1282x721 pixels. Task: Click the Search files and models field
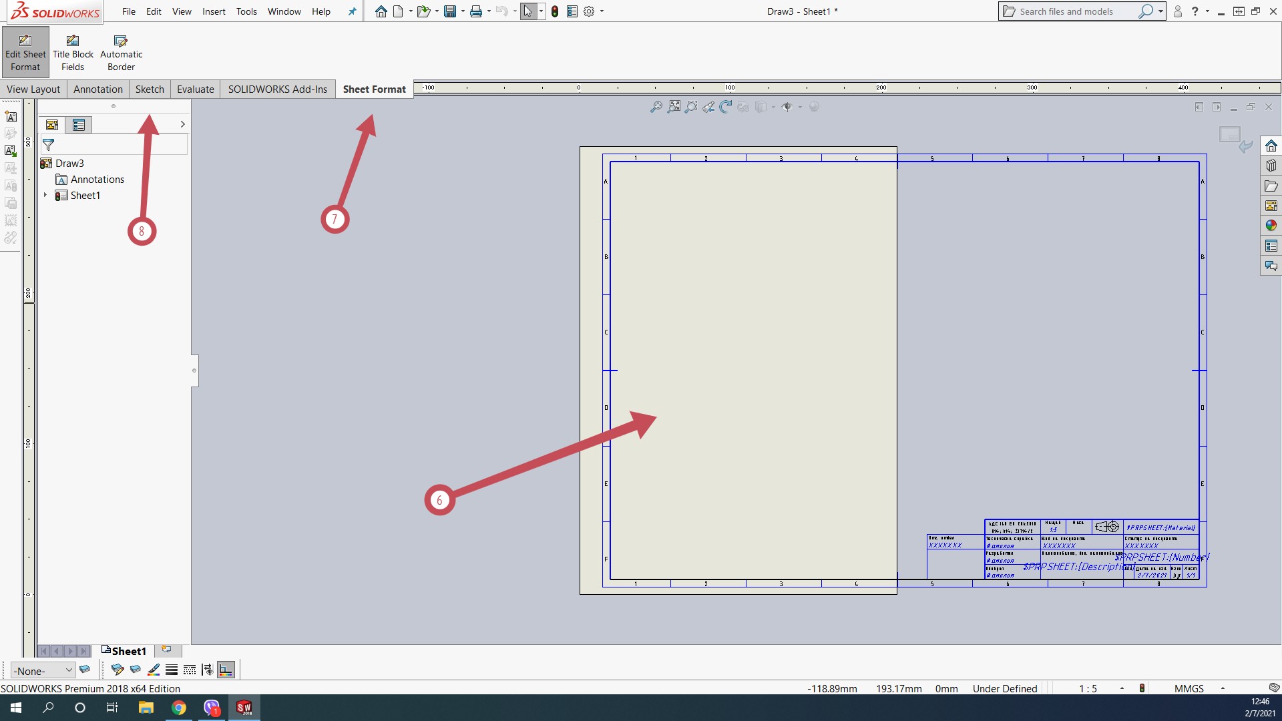pos(1075,11)
